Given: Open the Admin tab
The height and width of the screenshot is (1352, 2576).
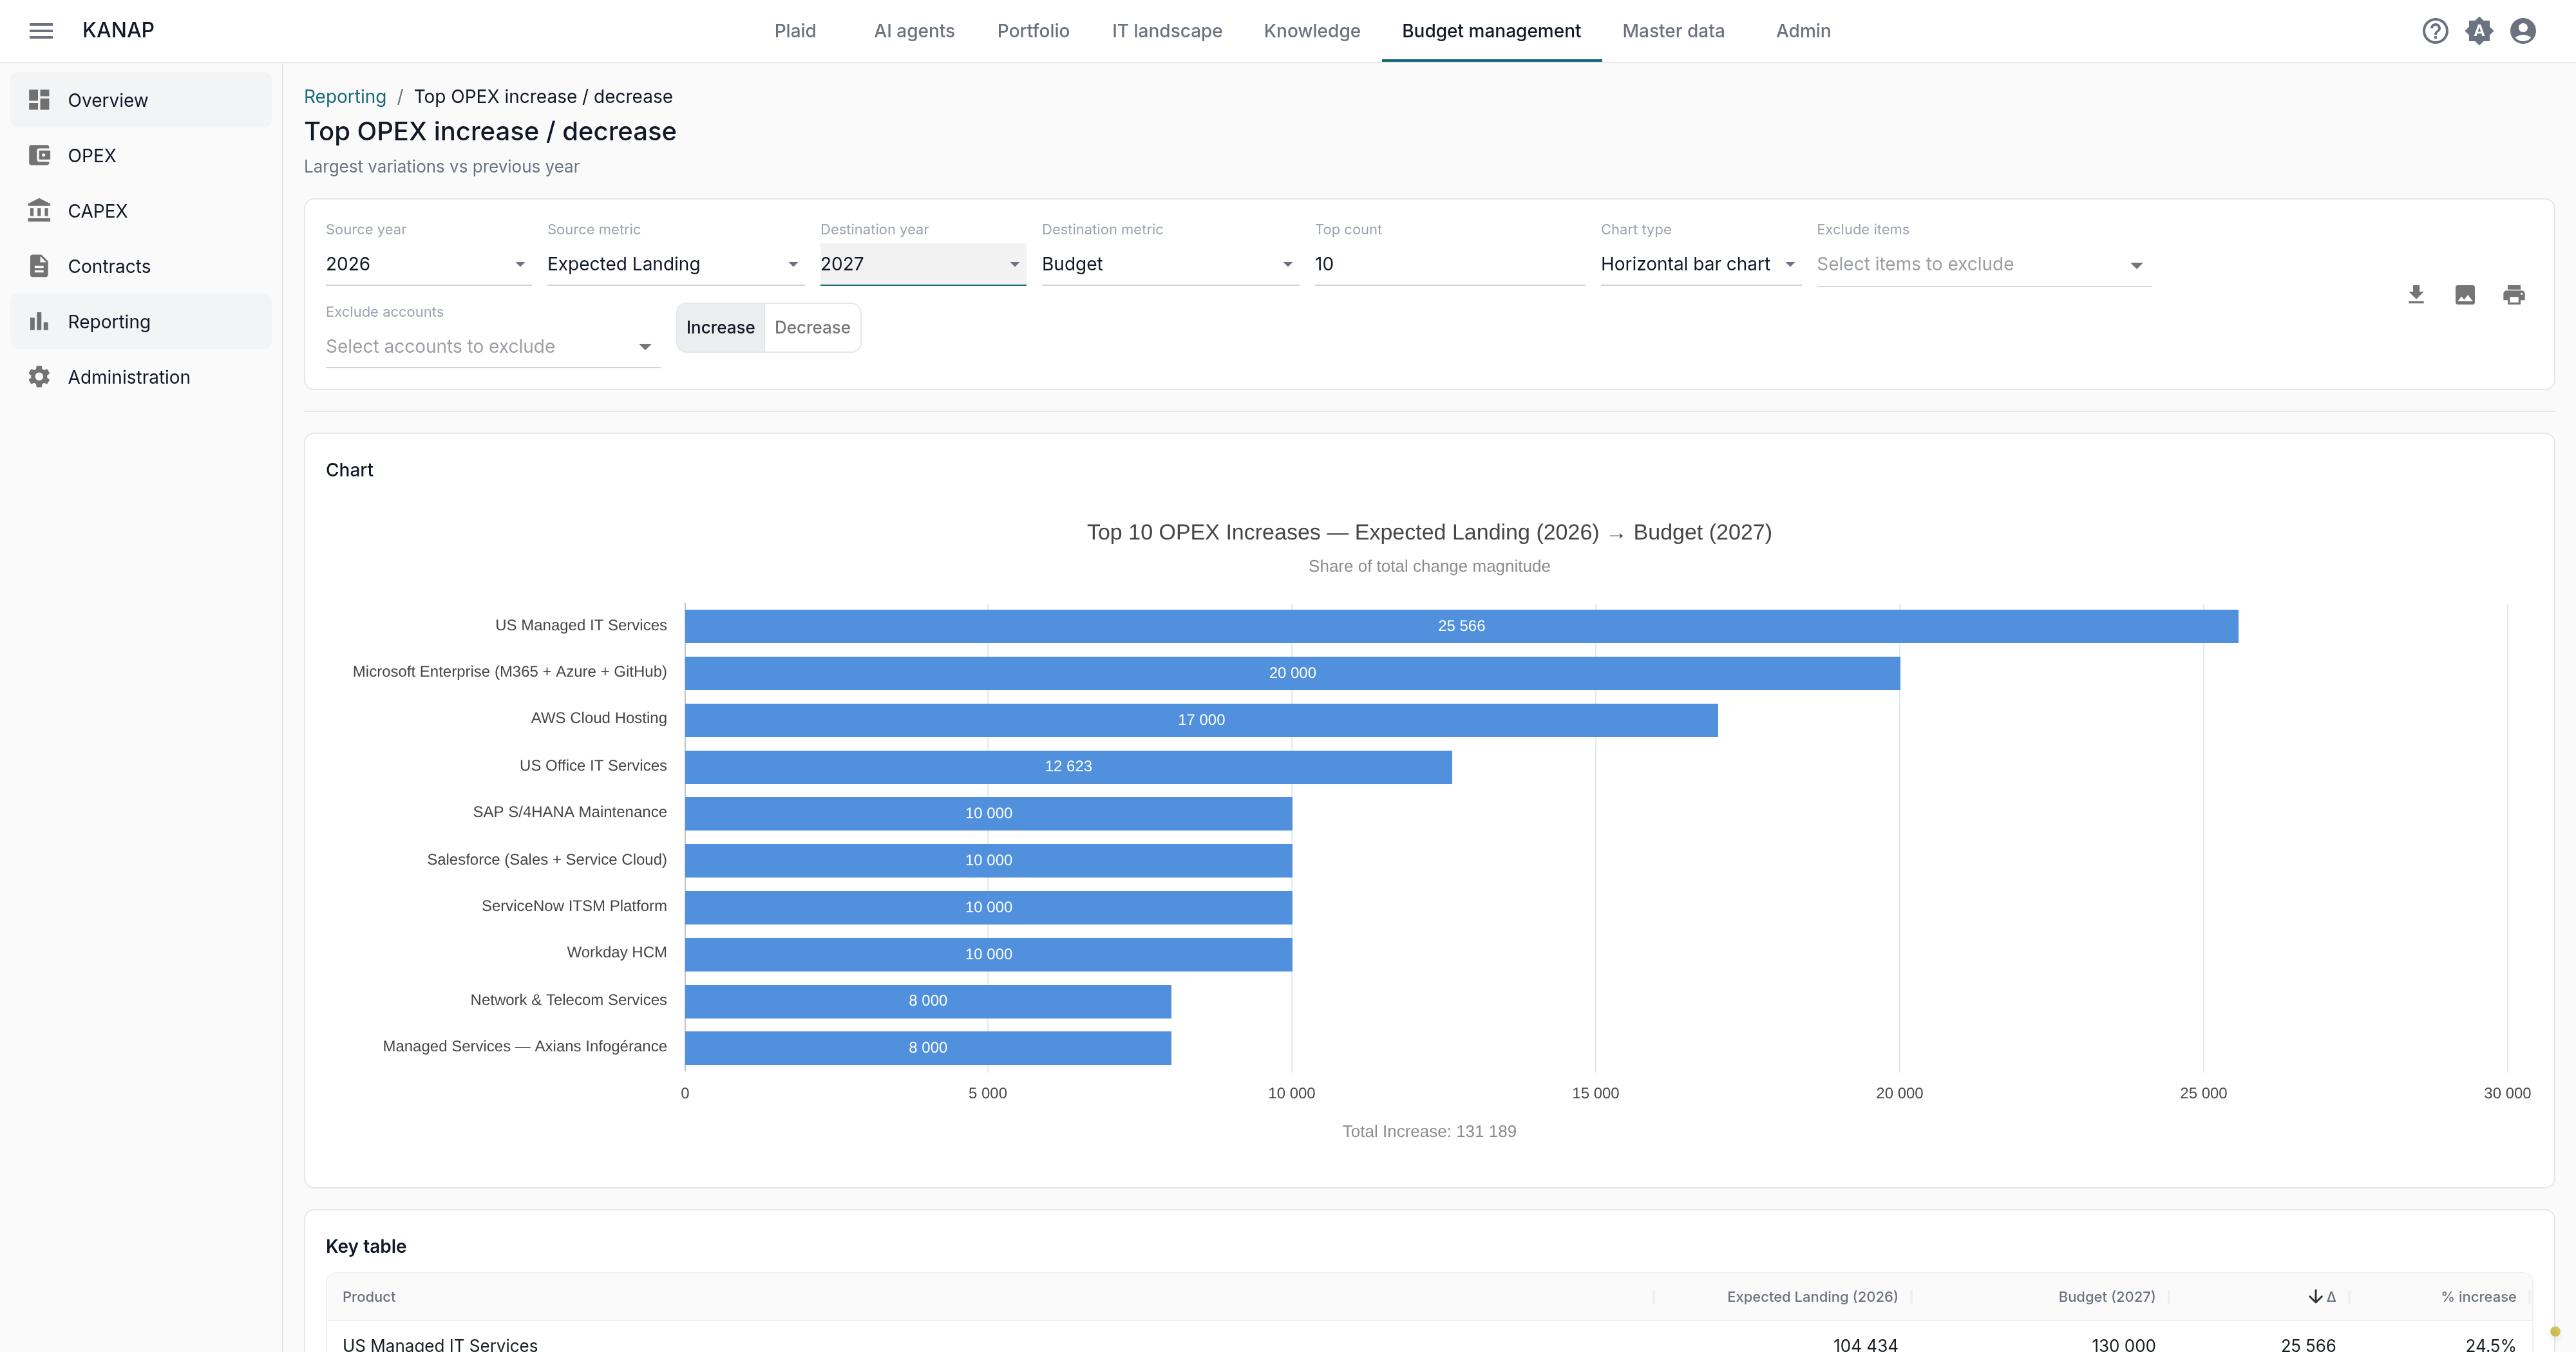Looking at the screenshot, I should [x=1803, y=31].
